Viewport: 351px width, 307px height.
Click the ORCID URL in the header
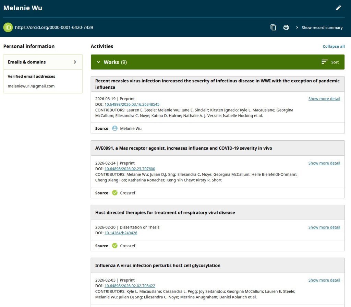[x=54, y=27]
